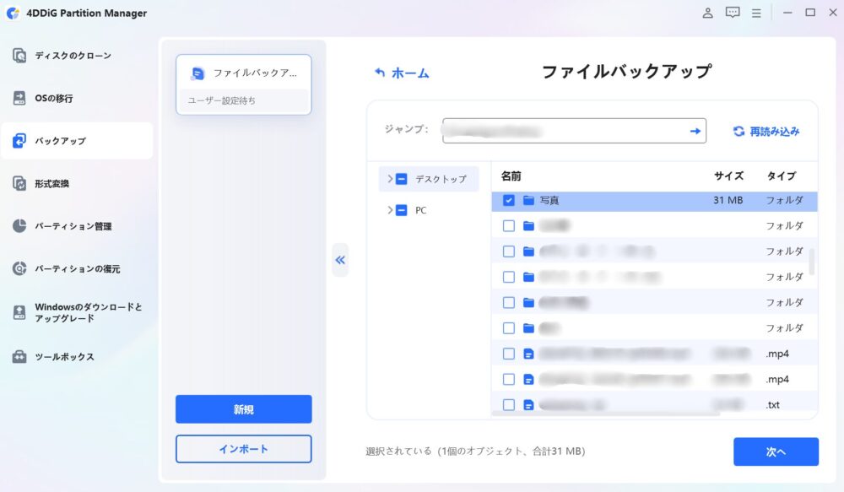Select バックアップ in the sidebar
Screen dimensions: 844x492
(77, 140)
